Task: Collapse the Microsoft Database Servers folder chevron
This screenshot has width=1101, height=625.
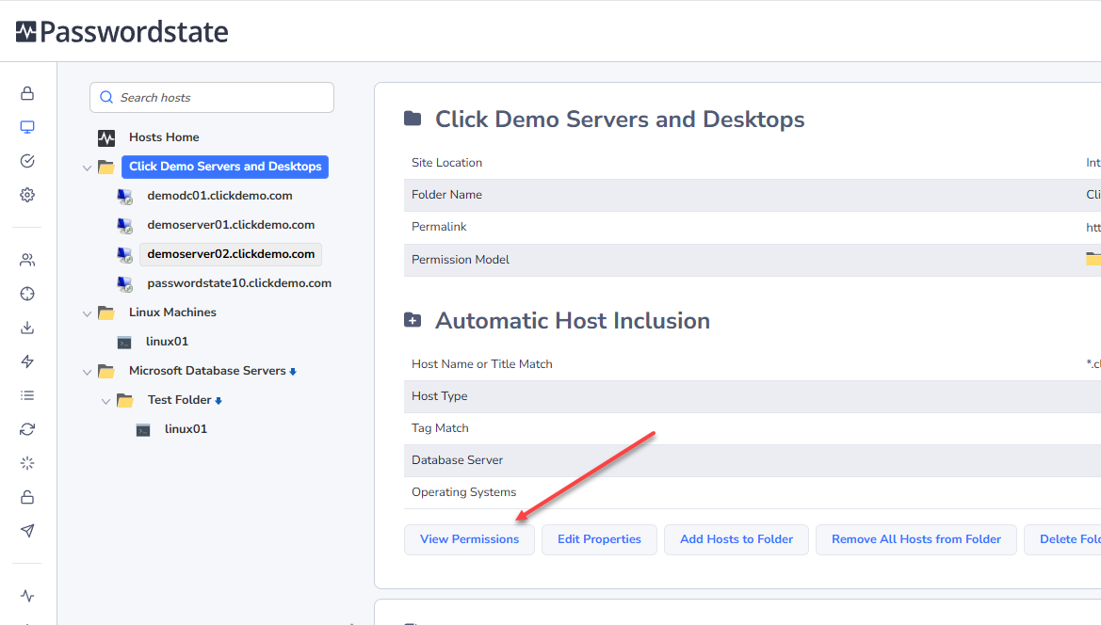Action: (87, 372)
